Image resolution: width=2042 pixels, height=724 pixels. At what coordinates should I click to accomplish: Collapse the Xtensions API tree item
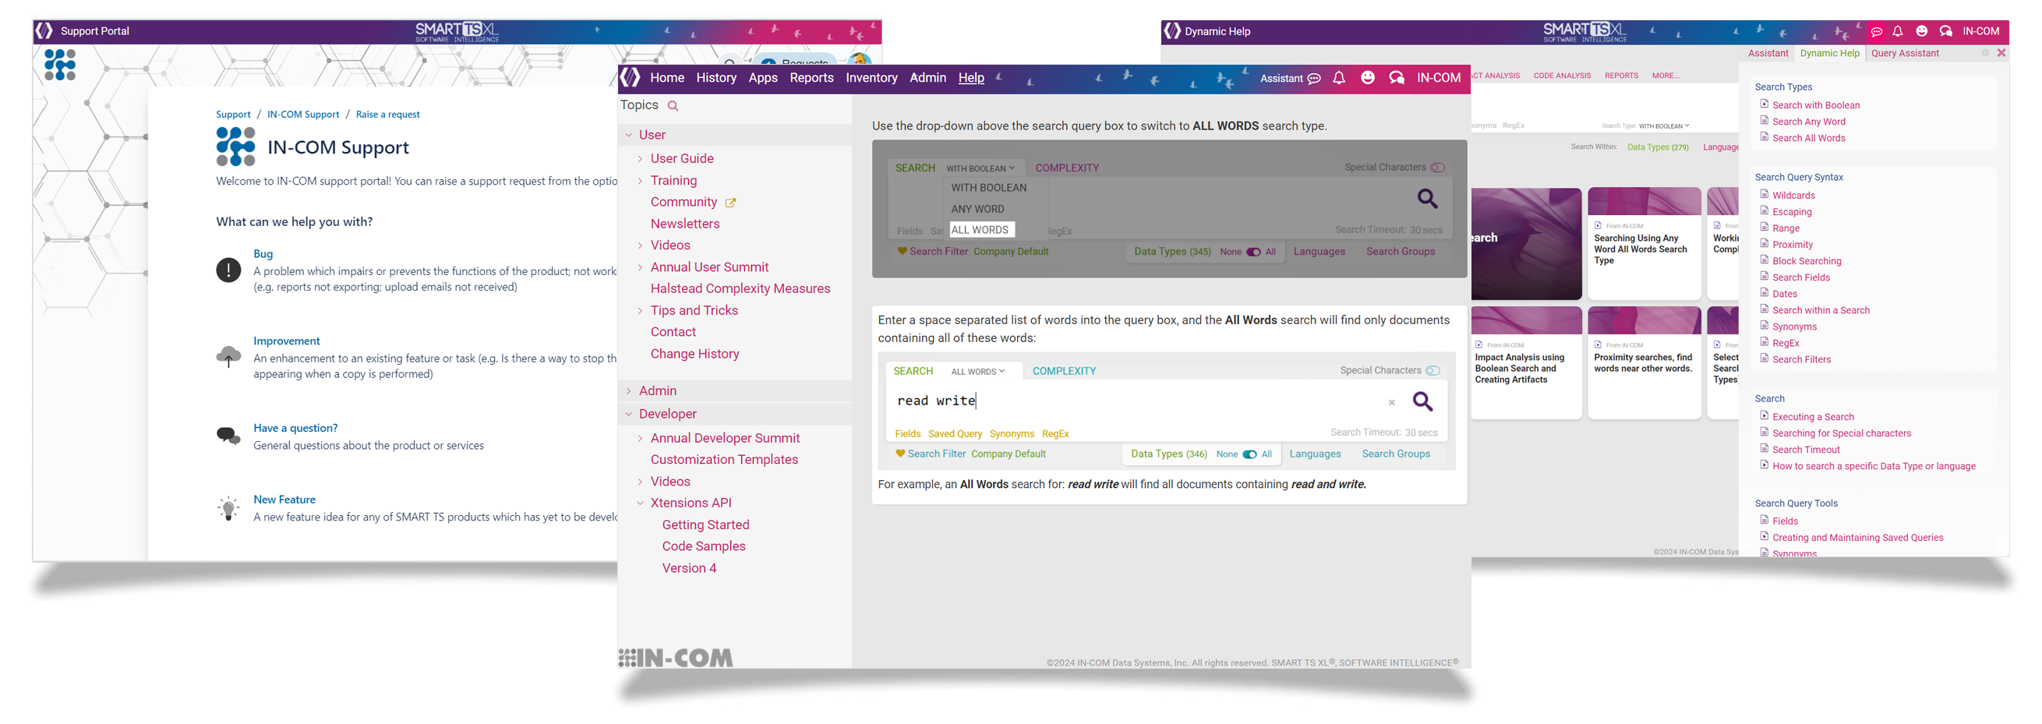click(640, 503)
